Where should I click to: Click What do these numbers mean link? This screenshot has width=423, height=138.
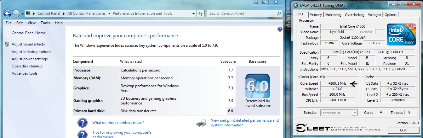(118, 123)
